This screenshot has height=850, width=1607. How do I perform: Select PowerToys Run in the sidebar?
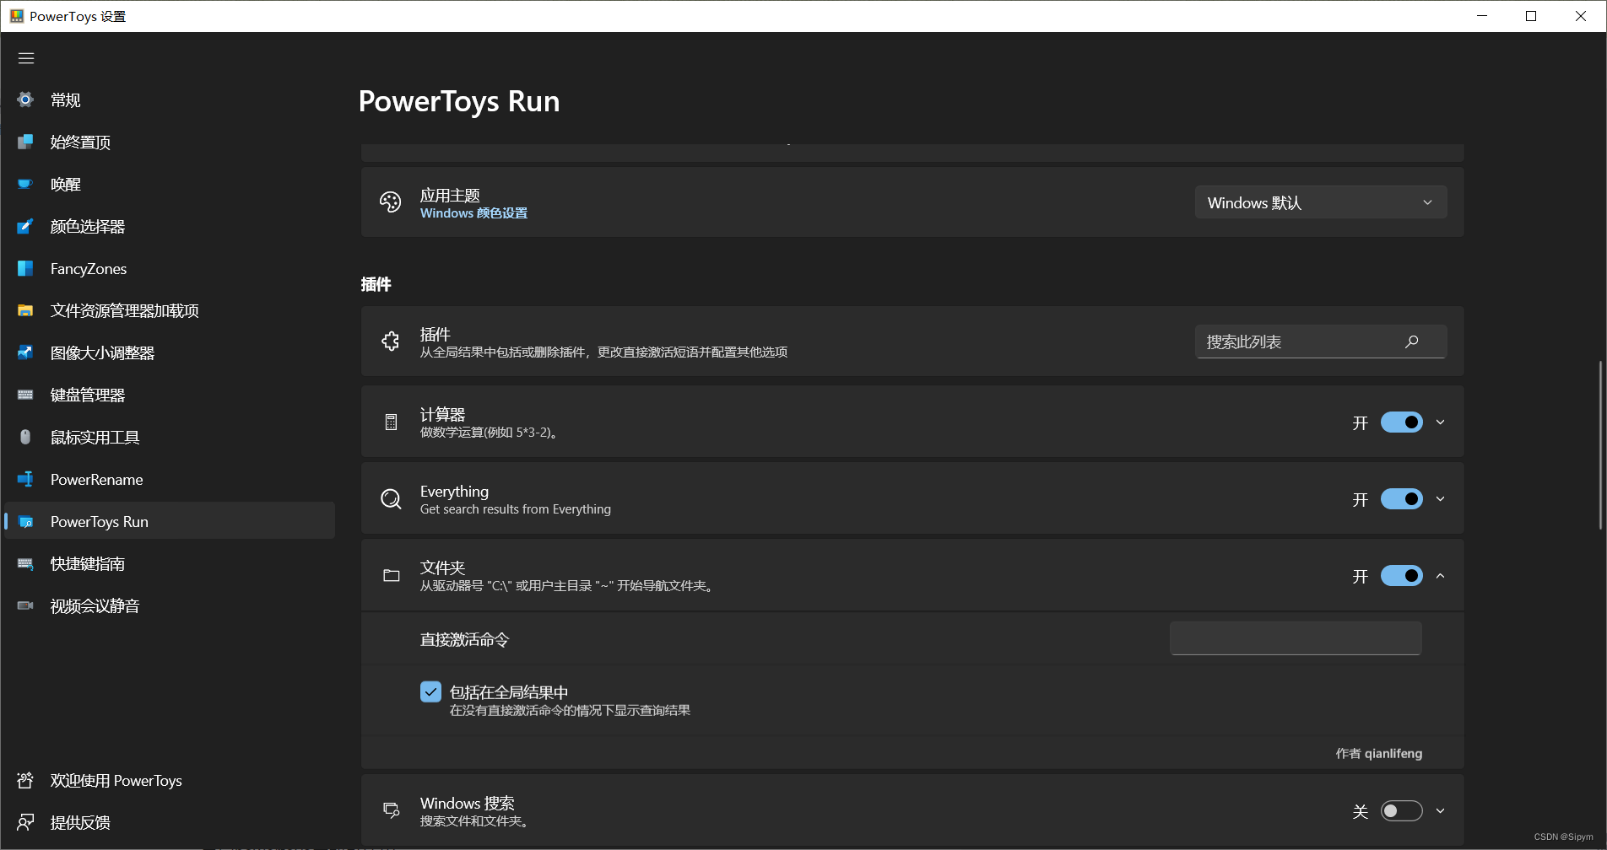click(x=170, y=521)
